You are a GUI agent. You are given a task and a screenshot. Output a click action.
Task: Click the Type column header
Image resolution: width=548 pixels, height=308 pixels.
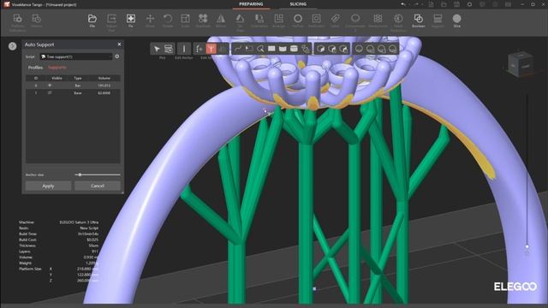(x=78, y=78)
